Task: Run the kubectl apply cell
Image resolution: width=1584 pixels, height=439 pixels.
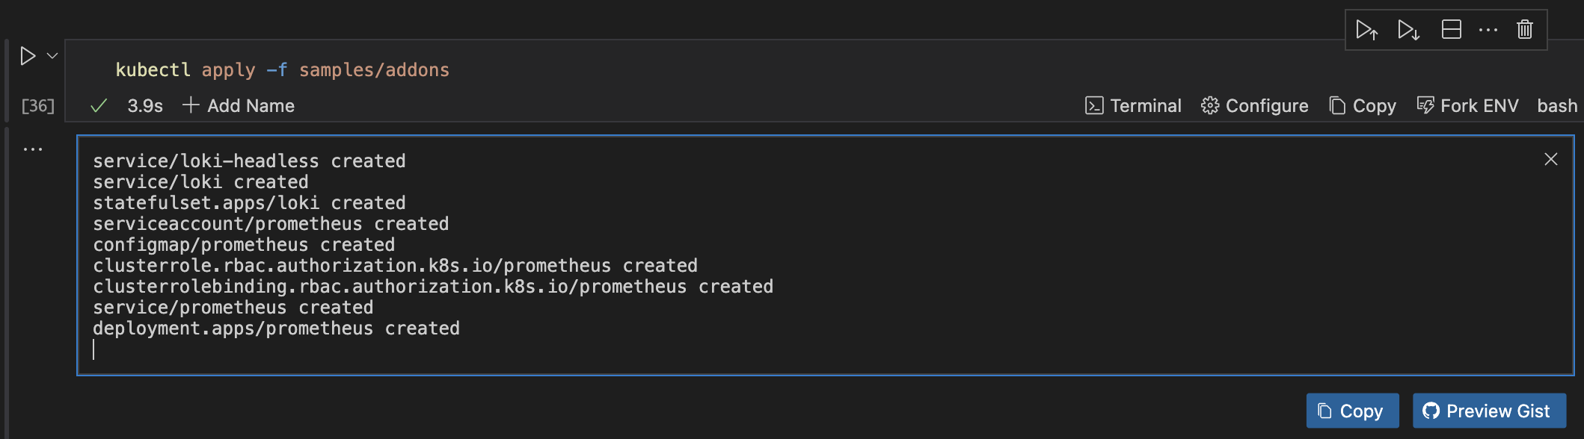Action: click(28, 54)
